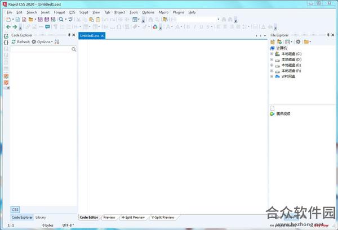
Task: Insert a comment with the speech bubble icon
Action: pyautogui.click(x=47, y=27)
